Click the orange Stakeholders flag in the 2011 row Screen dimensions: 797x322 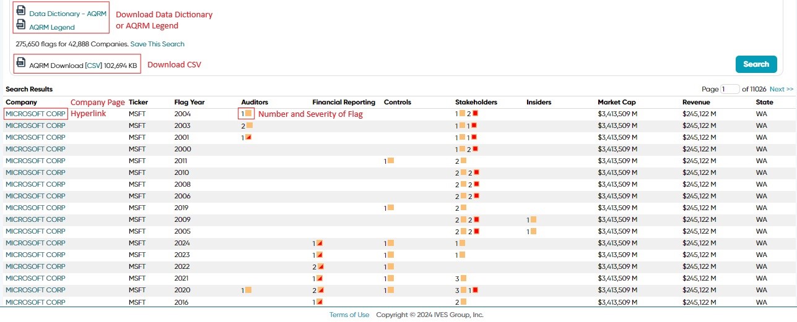(463, 161)
